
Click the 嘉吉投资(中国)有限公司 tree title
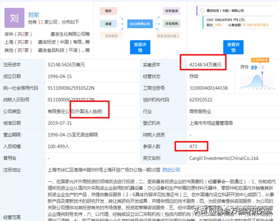click(225, 11)
